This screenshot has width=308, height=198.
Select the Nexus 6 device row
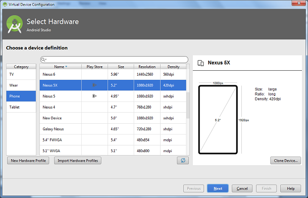pos(113,74)
